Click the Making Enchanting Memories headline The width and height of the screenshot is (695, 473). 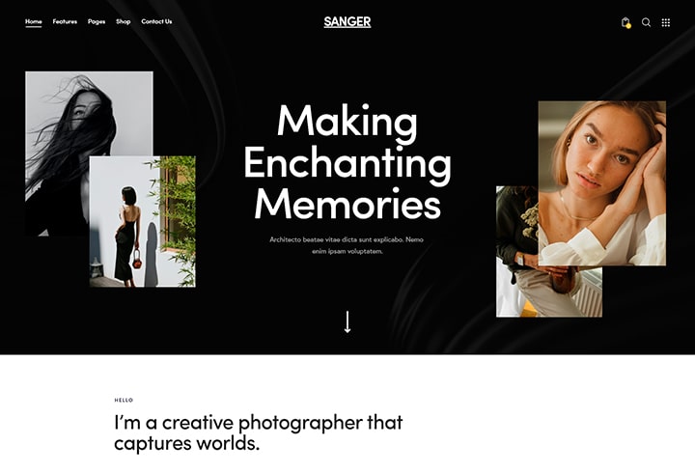click(347, 162)
